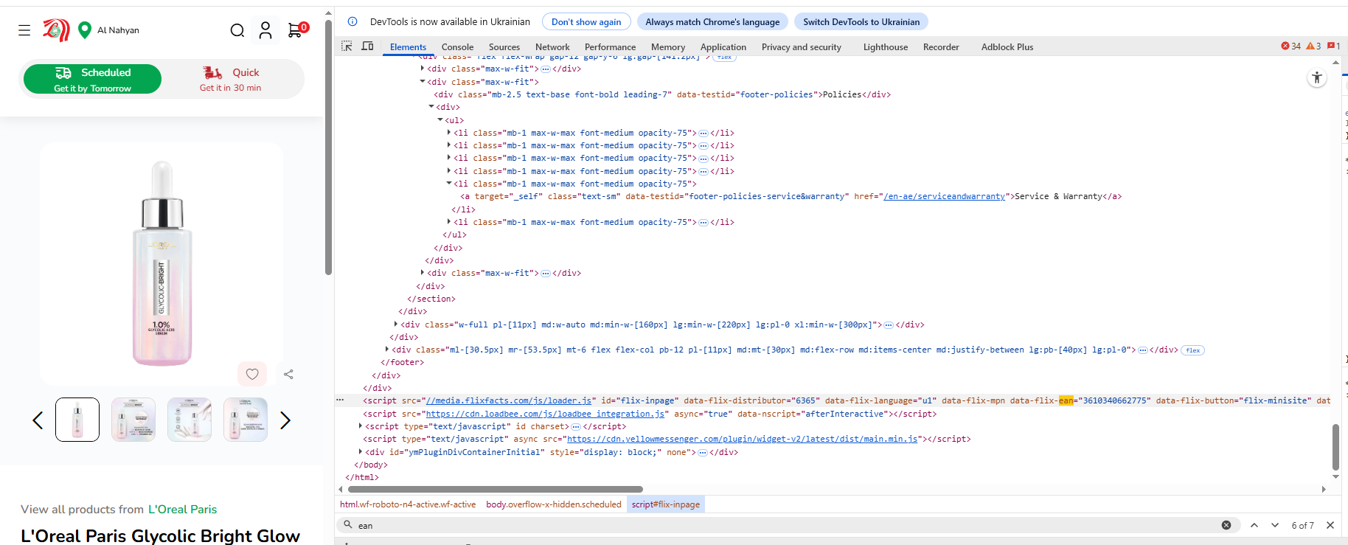
Task: Expand the first li element in the list
Action: point(449,133)
